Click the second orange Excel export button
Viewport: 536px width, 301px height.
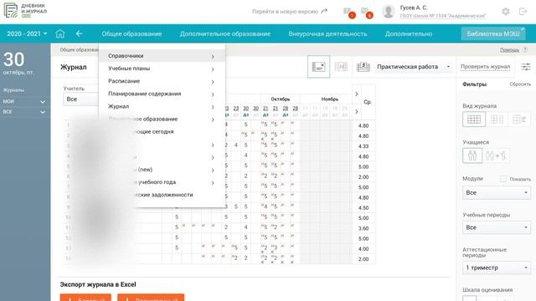click(151, 298)
